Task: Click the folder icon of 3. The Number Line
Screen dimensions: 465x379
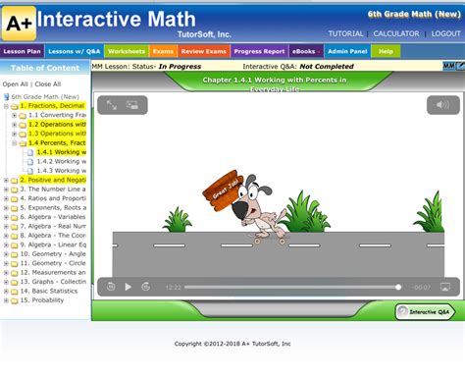Action: point(14,189)
